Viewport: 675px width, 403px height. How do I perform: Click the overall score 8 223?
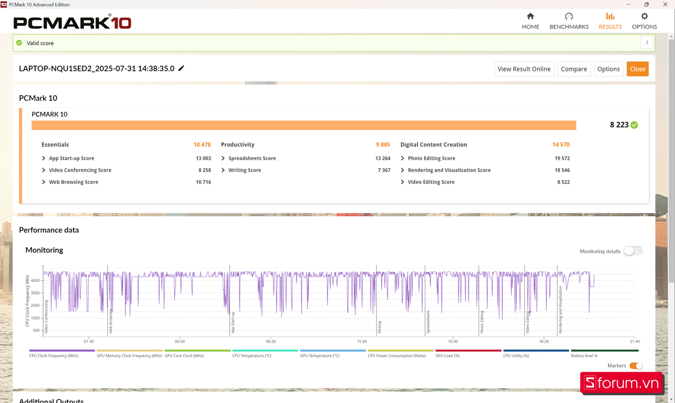(x=619, y=125)
